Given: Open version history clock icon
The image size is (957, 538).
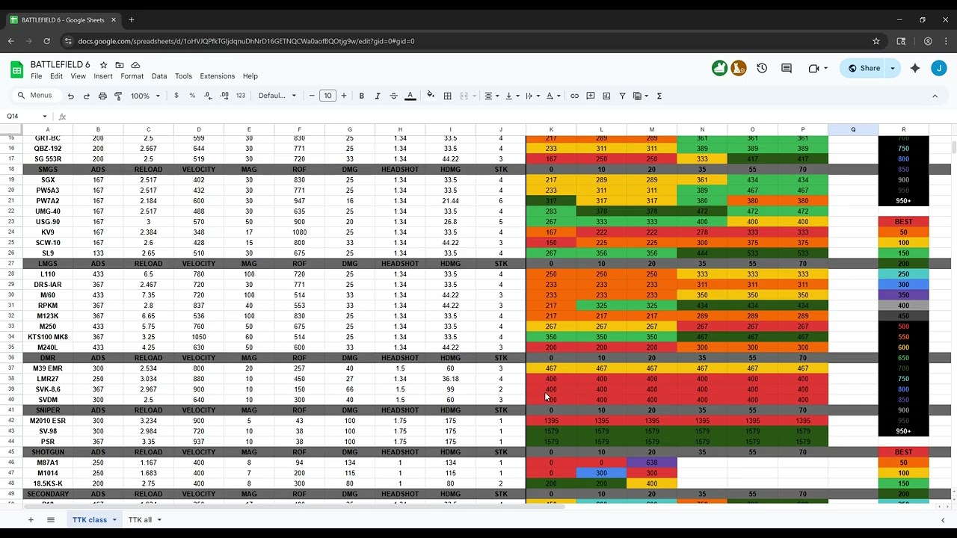Looking at the screenshot, I should [762, 68].
